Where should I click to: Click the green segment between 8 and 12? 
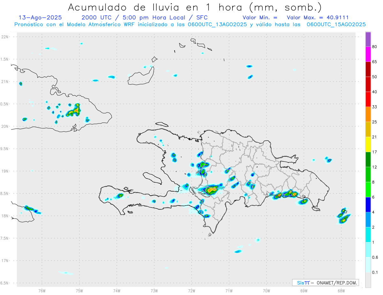pyautogui.click(x=368, y=175)
